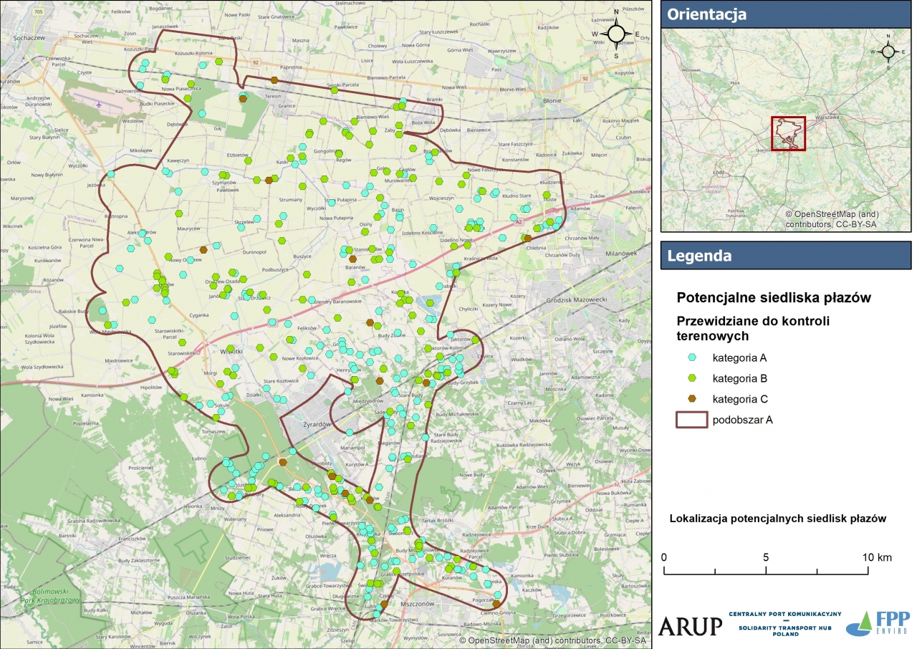
Task: Click the scale bar at 5 km mark
Action: [767, 571]
